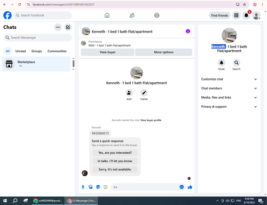This screenshot has height=205, width=267.
Task: Click the chat header listing thumbnail
Action: coord(86,31)
